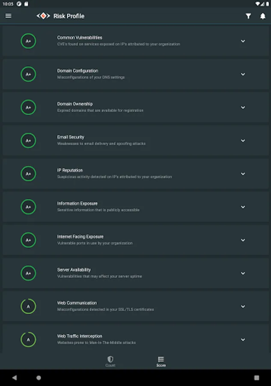Switch to the Score tab
This screenshot has width=271, height=386.
click(x=161, y=361)
